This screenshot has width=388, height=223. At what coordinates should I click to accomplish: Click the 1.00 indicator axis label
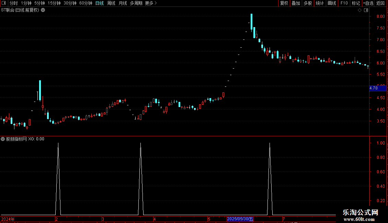coord(381,143)
